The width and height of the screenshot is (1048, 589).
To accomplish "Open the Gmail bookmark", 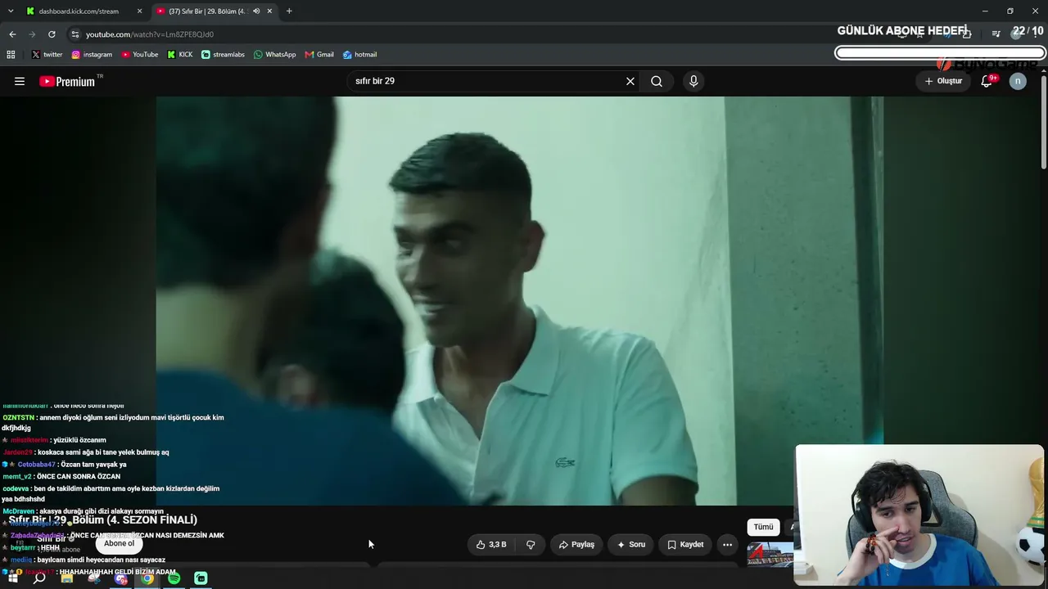I will coord(319,55).
